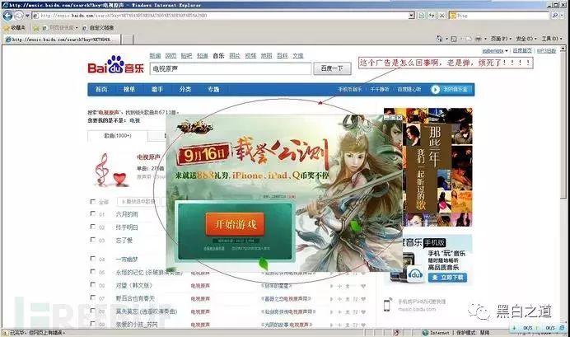Open the 歌手 item in the blue nav
The height and width of the screenshot is (337, 570).
pos(157,90)
